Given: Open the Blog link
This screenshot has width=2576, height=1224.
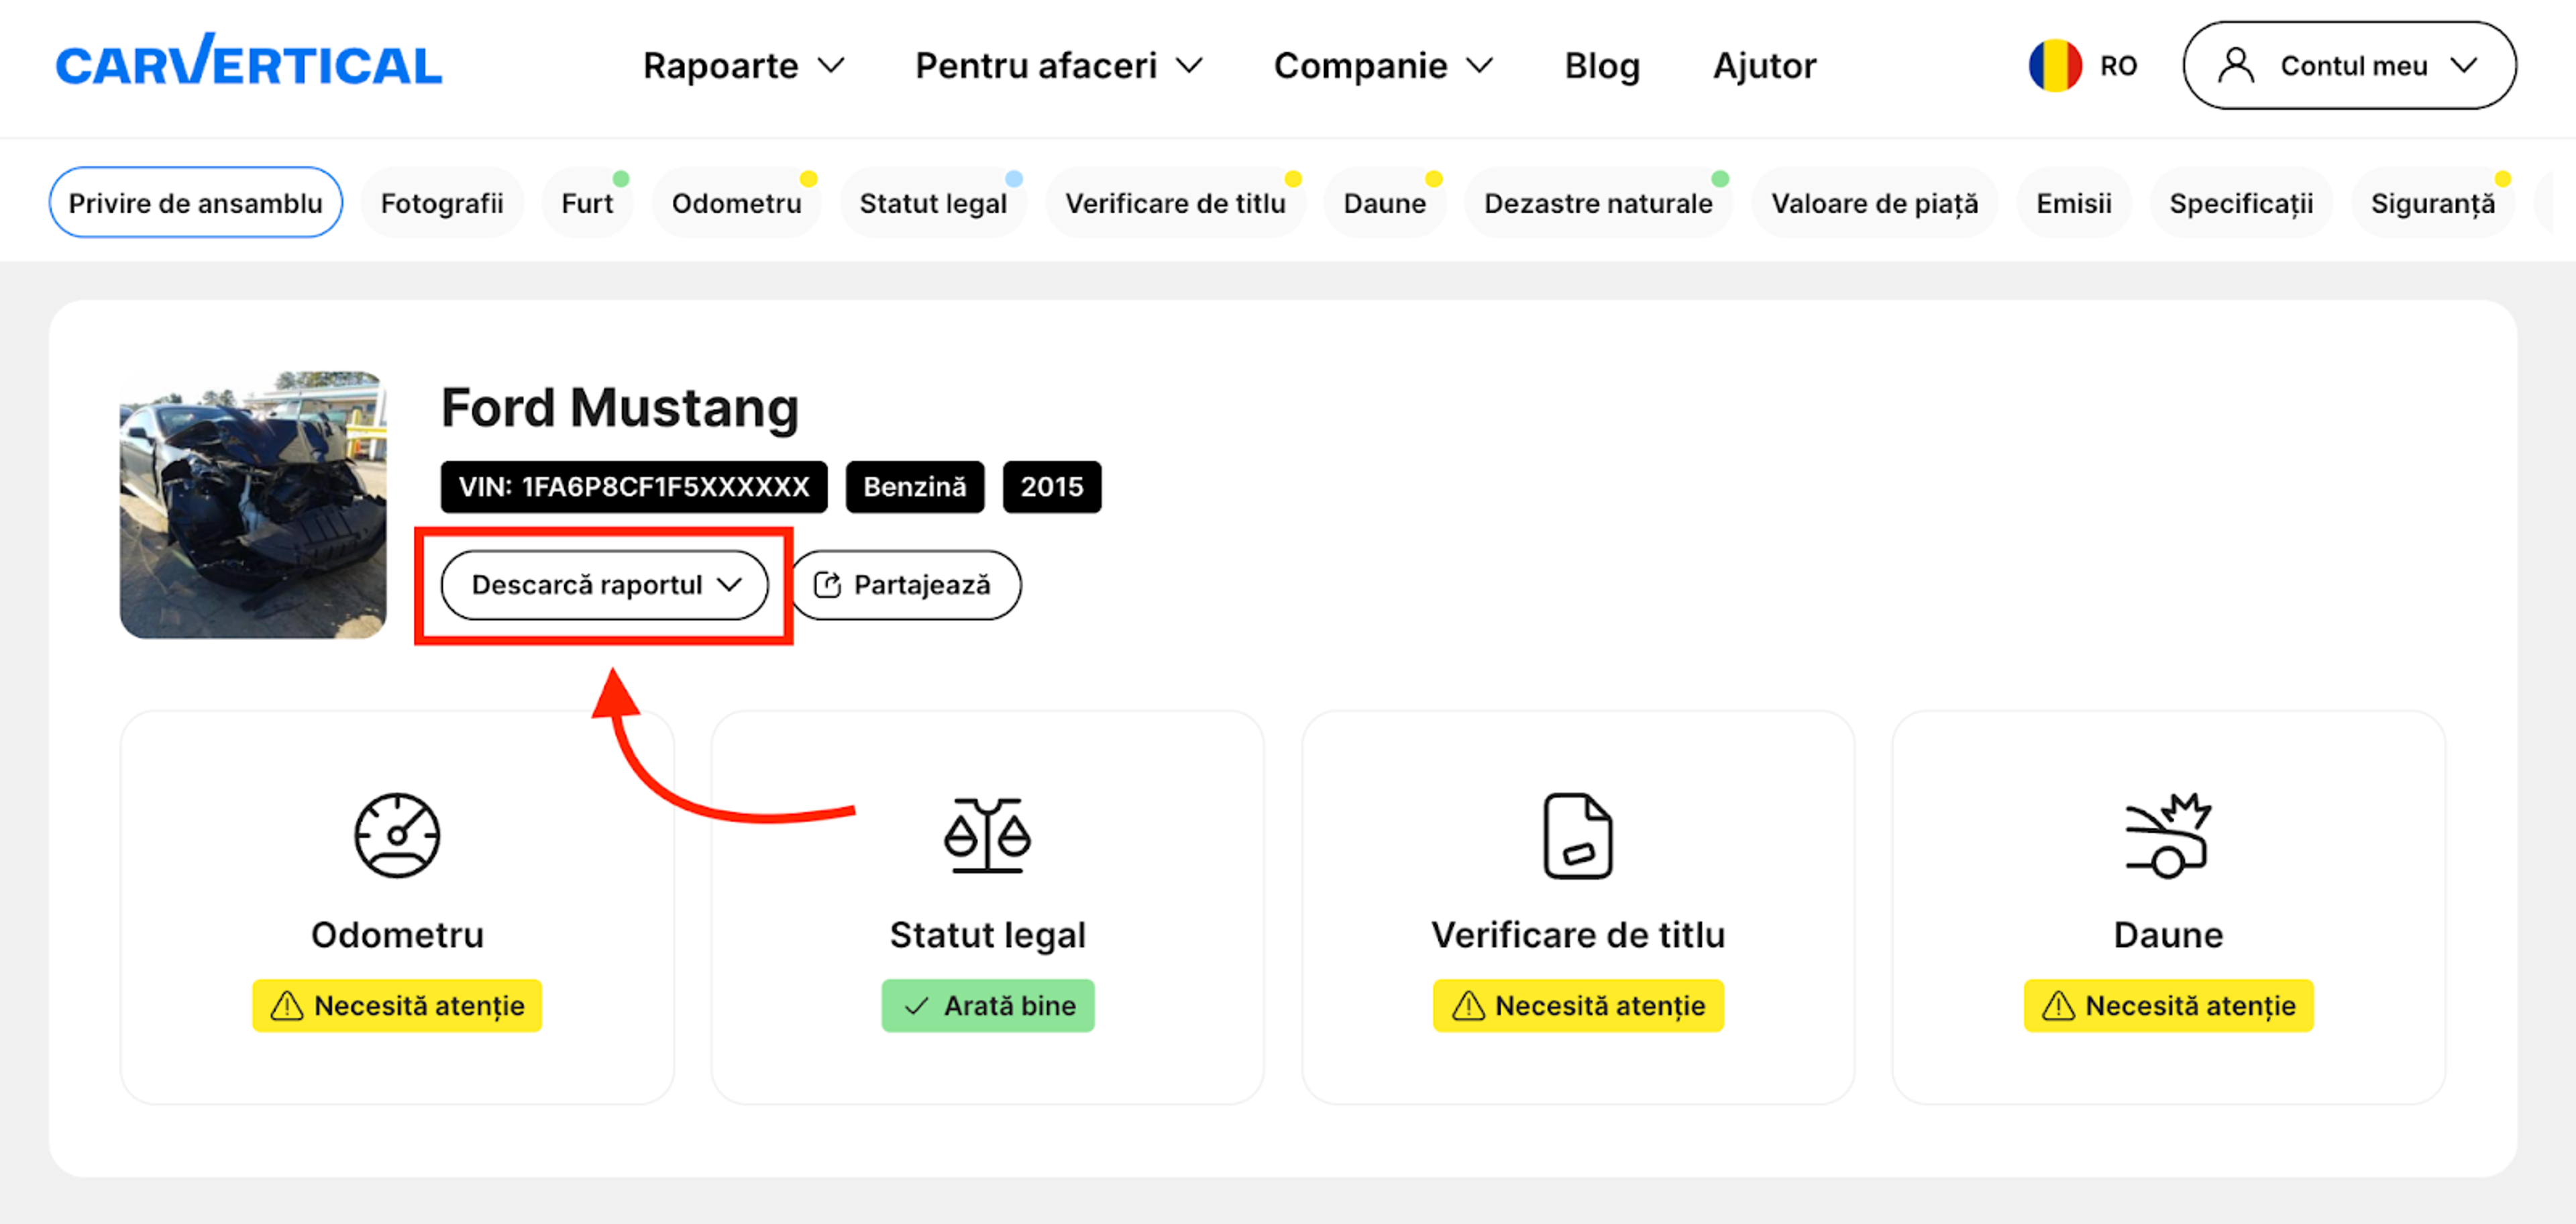Looking at the screenshot, I should (1601, 66).
